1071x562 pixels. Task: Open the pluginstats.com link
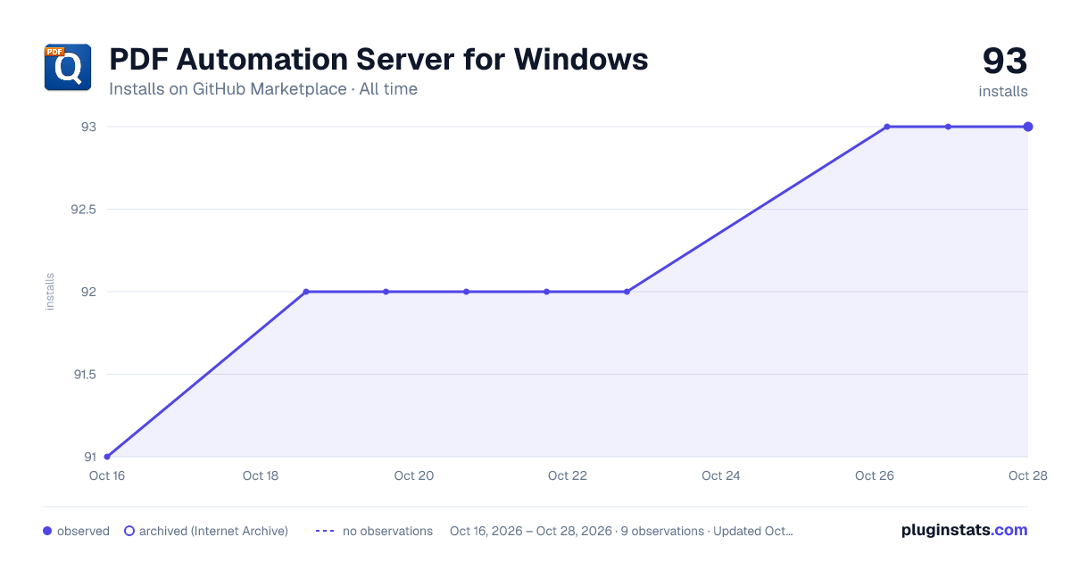tap(964, 530)
